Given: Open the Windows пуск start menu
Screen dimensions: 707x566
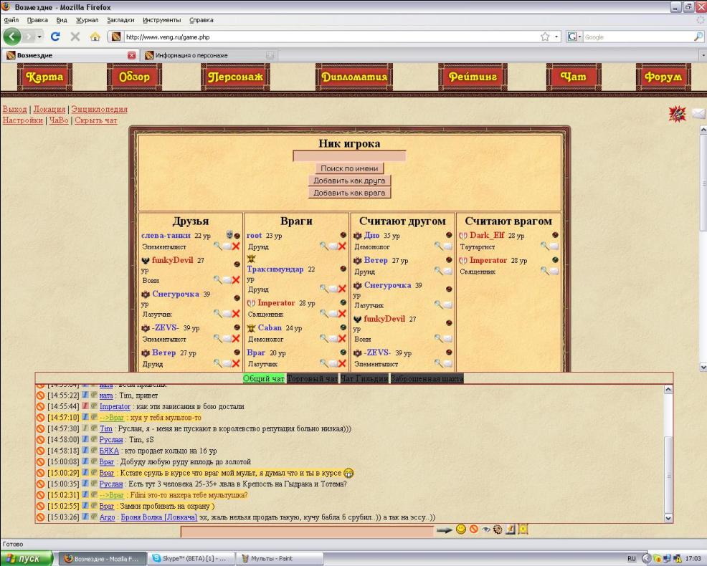Looking at the screenshot, I should point(27,558).
